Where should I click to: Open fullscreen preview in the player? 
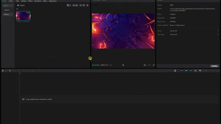[x=154, y=65]
